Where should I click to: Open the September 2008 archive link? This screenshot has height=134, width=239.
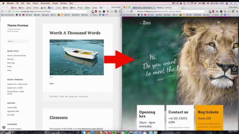tap(13, 111)
